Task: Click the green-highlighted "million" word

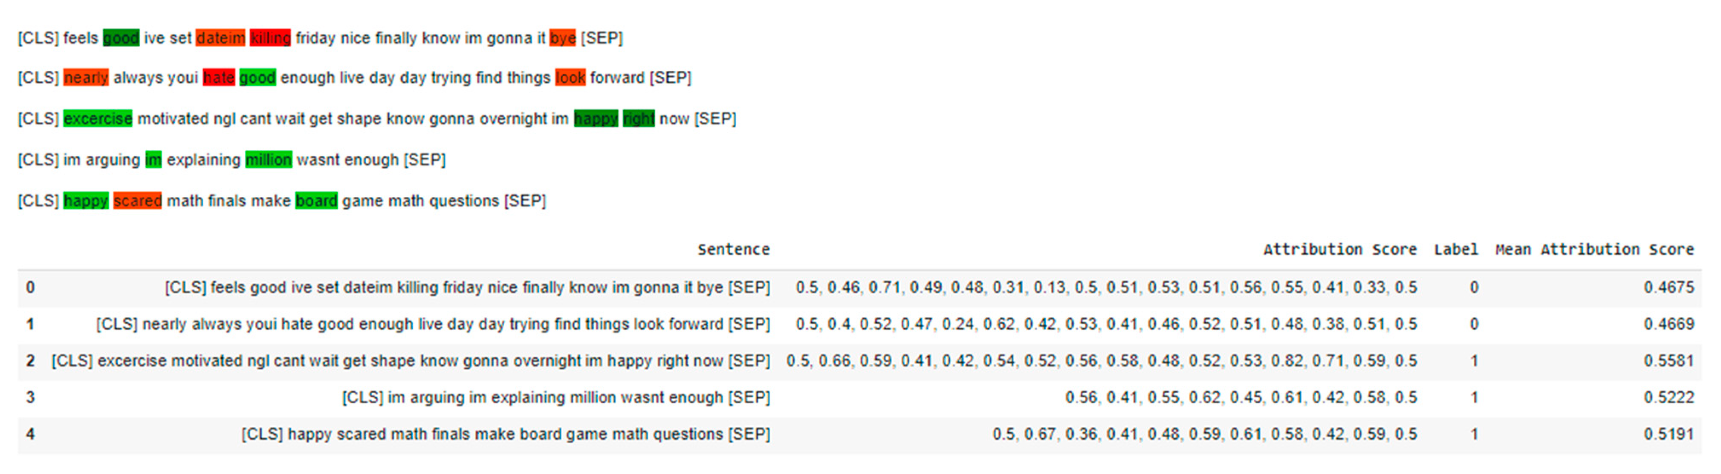Action: 268,160
